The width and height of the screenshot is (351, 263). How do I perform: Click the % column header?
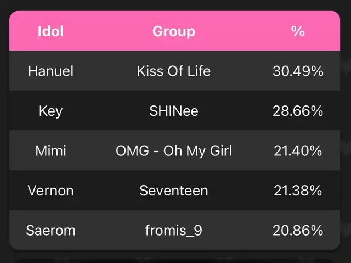(x=298, y=31)
